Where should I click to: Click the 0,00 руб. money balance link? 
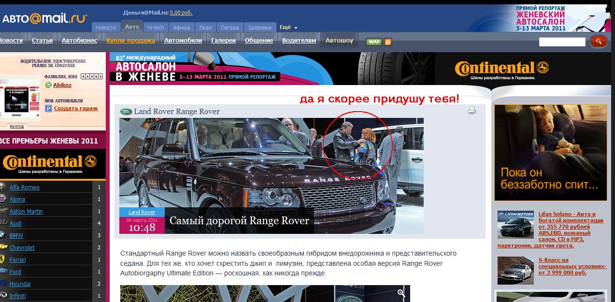(182, 12)
